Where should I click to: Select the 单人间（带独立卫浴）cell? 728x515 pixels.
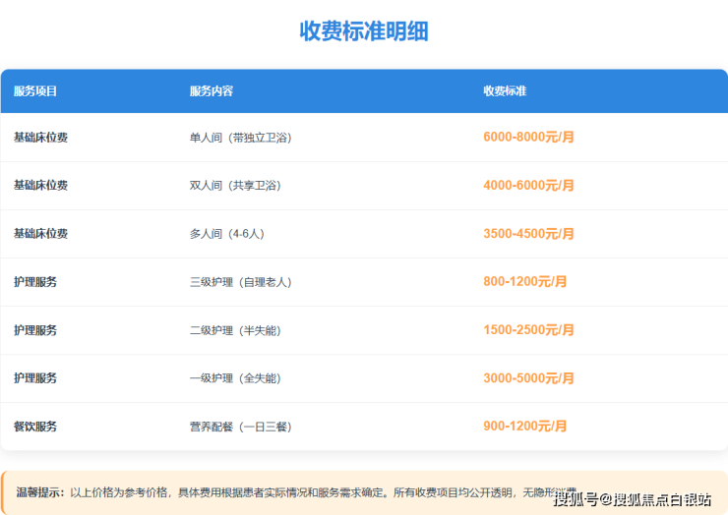click(240, 138)
